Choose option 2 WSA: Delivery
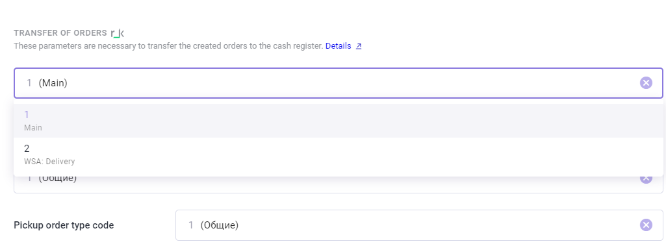Screen dimensions: 666x246 click(338, 154)
